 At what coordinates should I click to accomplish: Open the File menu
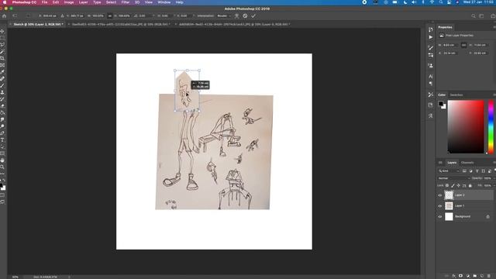pyautogui.click(x=45, y=2)
